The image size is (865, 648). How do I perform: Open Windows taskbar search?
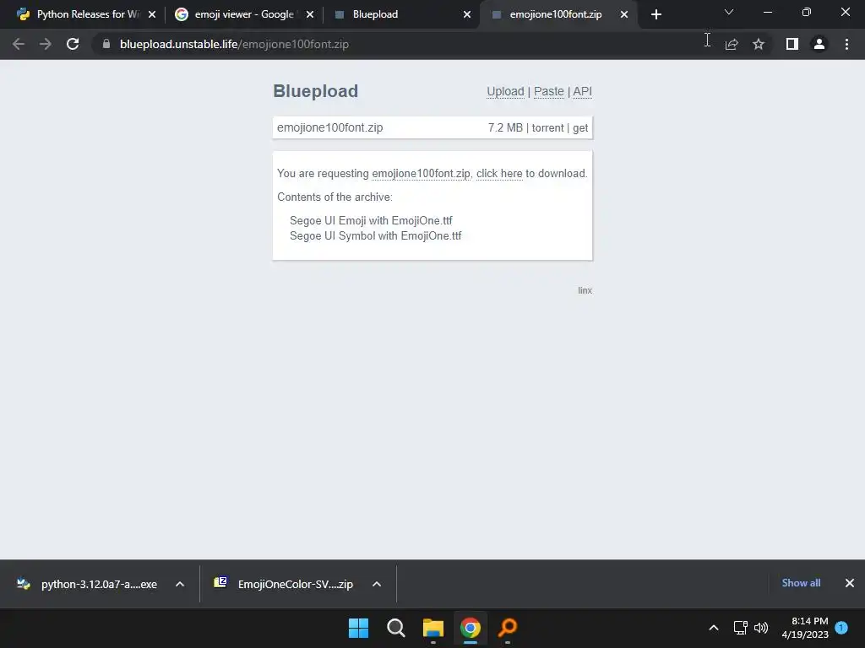pos(396,628)
